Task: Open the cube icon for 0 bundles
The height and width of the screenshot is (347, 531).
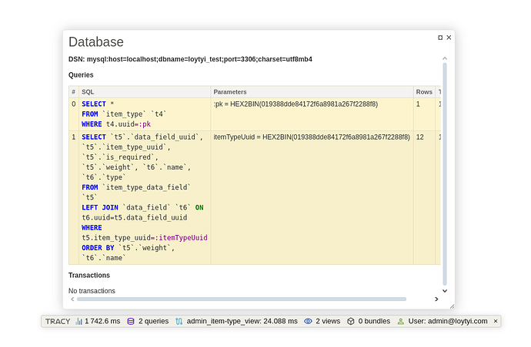Action: point(351,322)
